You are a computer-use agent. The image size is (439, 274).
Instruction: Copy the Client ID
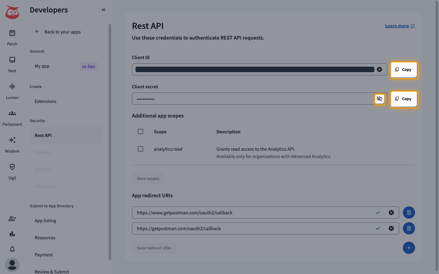pos(404,69)
